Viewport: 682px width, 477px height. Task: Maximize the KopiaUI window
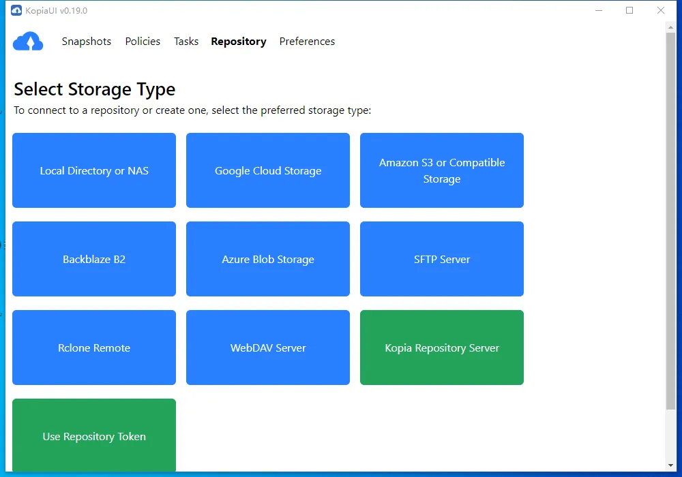click(629, 10)
